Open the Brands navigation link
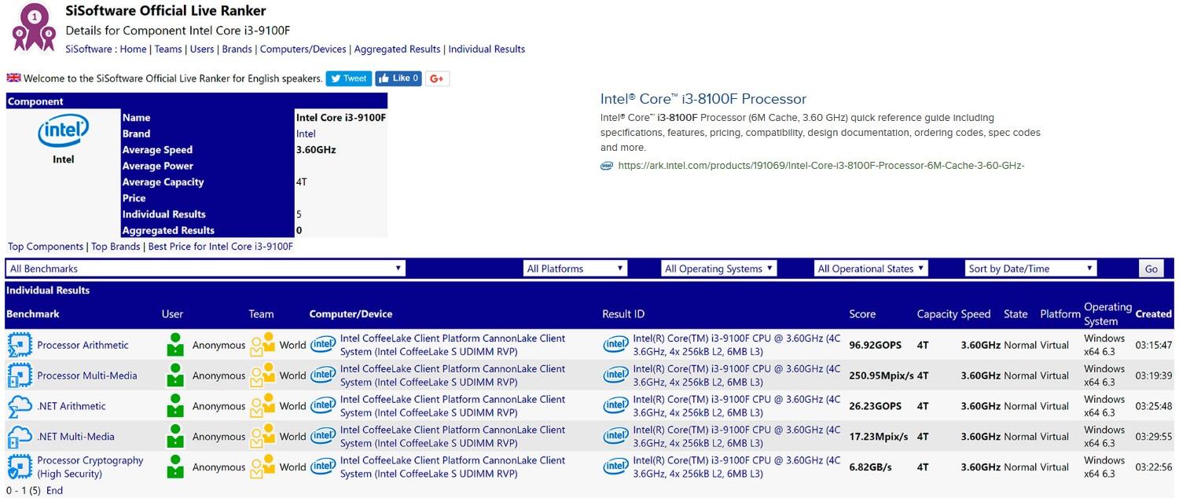This screenshot has width=1179, height=498. [237, 49]
